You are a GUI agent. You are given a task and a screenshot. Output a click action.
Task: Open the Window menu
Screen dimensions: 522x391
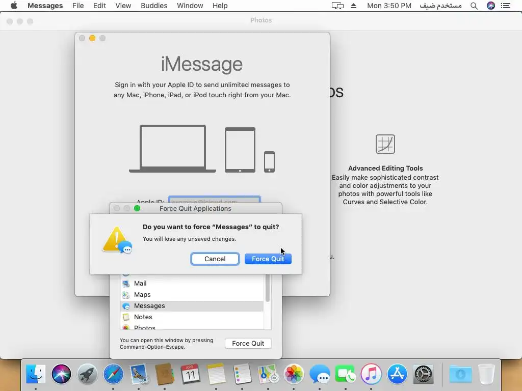(x=190, y=6)
